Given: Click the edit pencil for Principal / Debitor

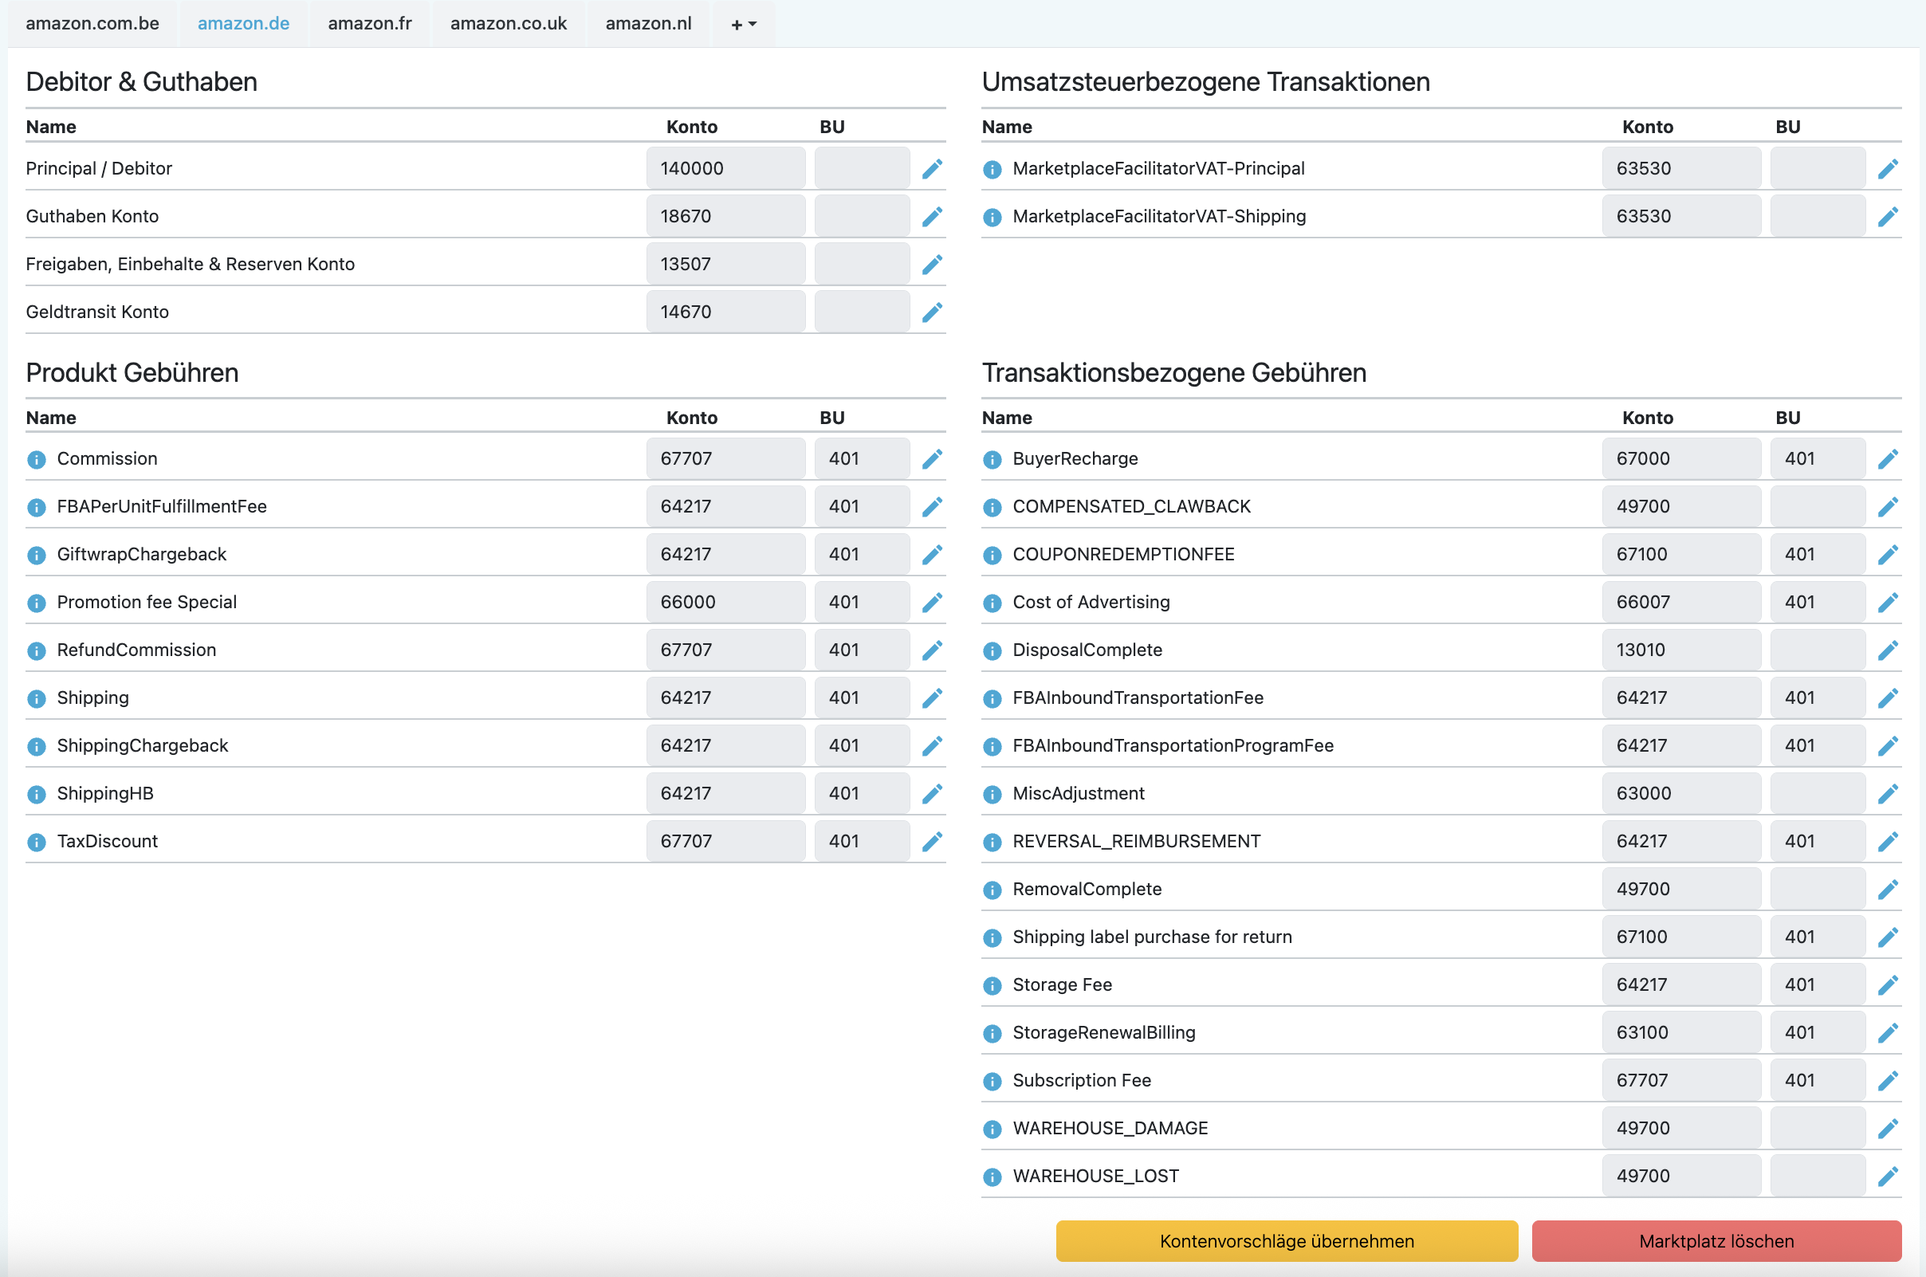Looking at the screenshot, I should click(x=932, y=168).
